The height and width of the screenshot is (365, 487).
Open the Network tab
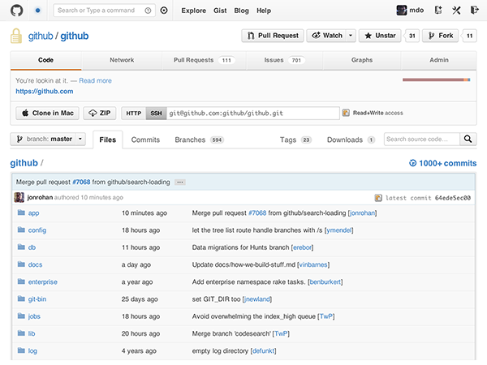pyautogui.click(x=122, y=60)
